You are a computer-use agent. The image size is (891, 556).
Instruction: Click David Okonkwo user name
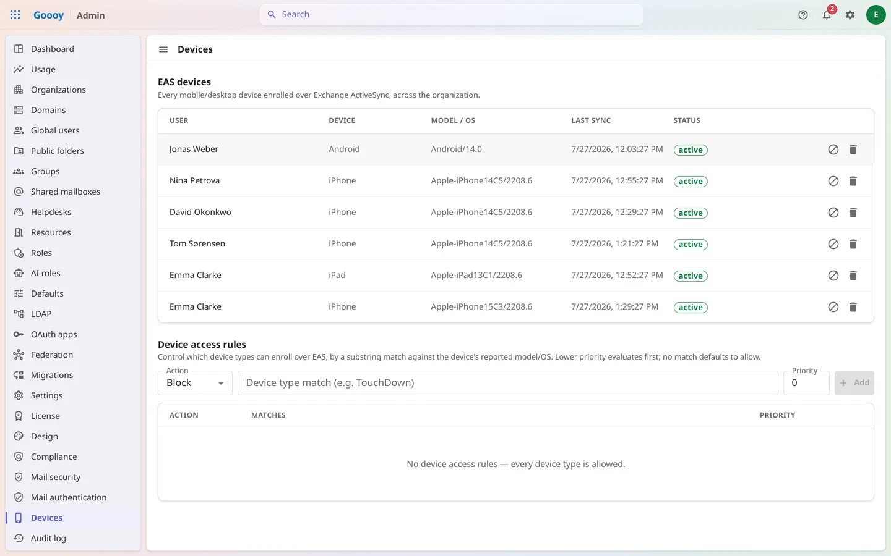tap(200, 213)
